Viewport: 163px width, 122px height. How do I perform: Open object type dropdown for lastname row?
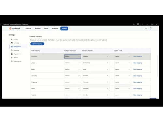pos(73,76)
